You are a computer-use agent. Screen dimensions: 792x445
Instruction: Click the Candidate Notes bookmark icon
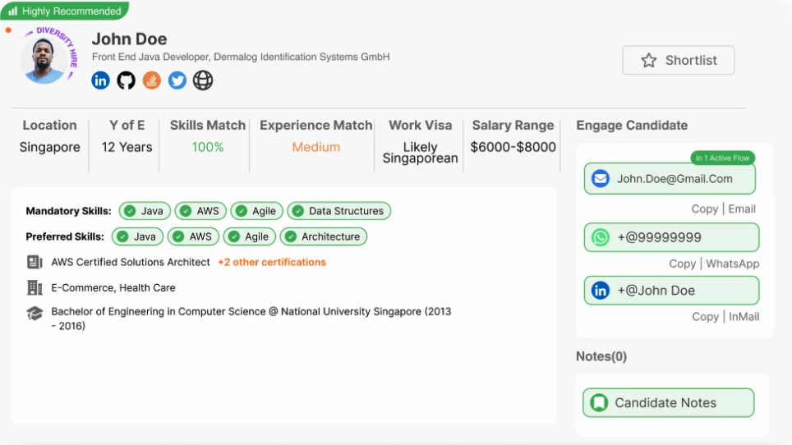coord(600,403)
